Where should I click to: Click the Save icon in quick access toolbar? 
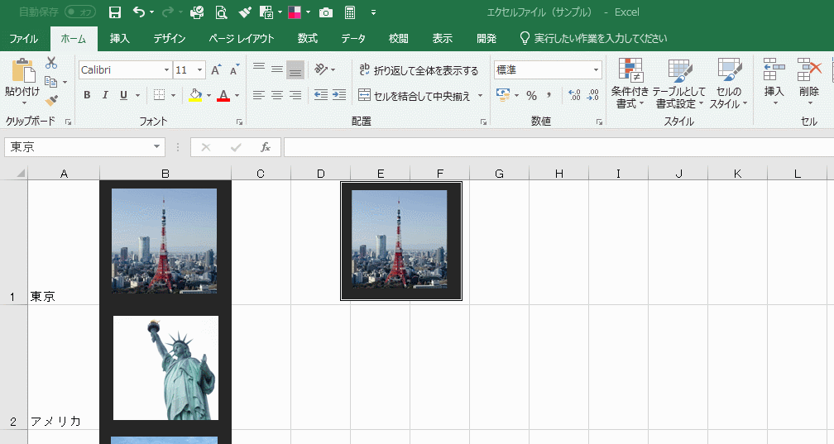(115, 12)
